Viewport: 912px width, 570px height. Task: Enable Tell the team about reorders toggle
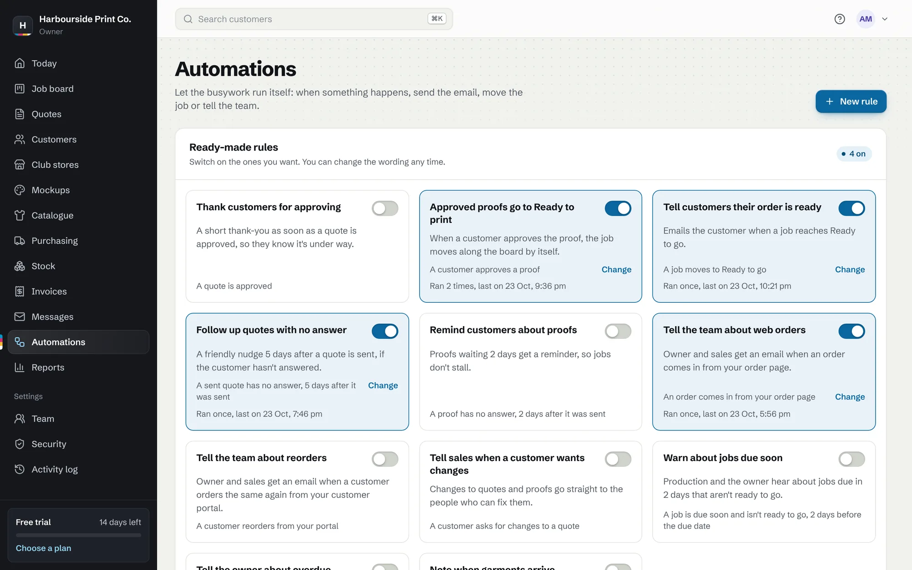click(385, 459)
